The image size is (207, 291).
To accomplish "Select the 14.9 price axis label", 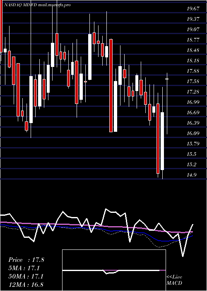I will (x=192, y=175).
